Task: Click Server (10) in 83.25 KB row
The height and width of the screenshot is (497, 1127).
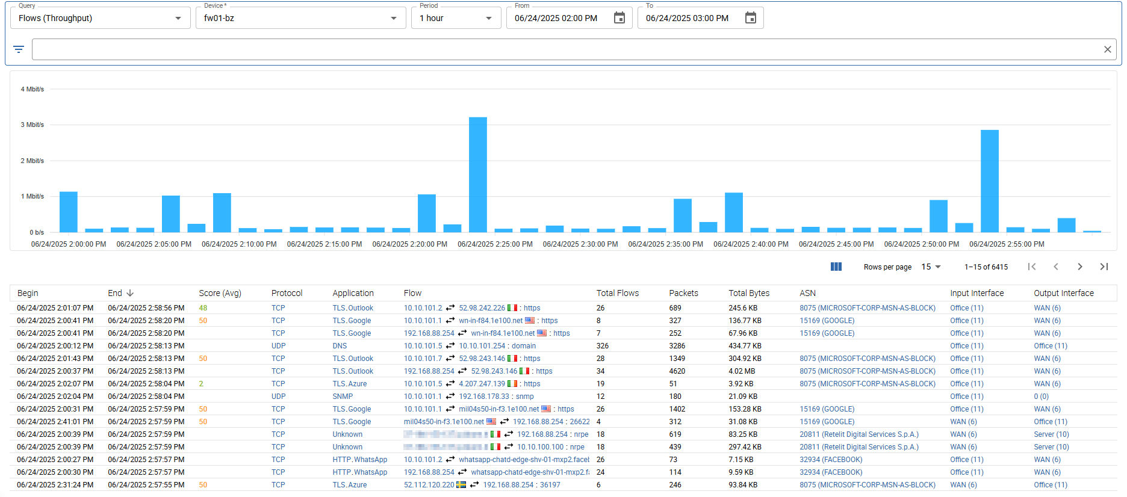Action: [1051, 434]
